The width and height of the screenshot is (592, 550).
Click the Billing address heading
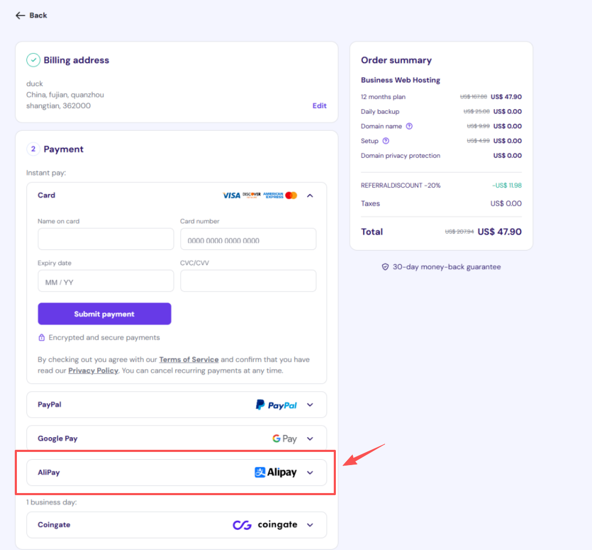tap(76, 60)
